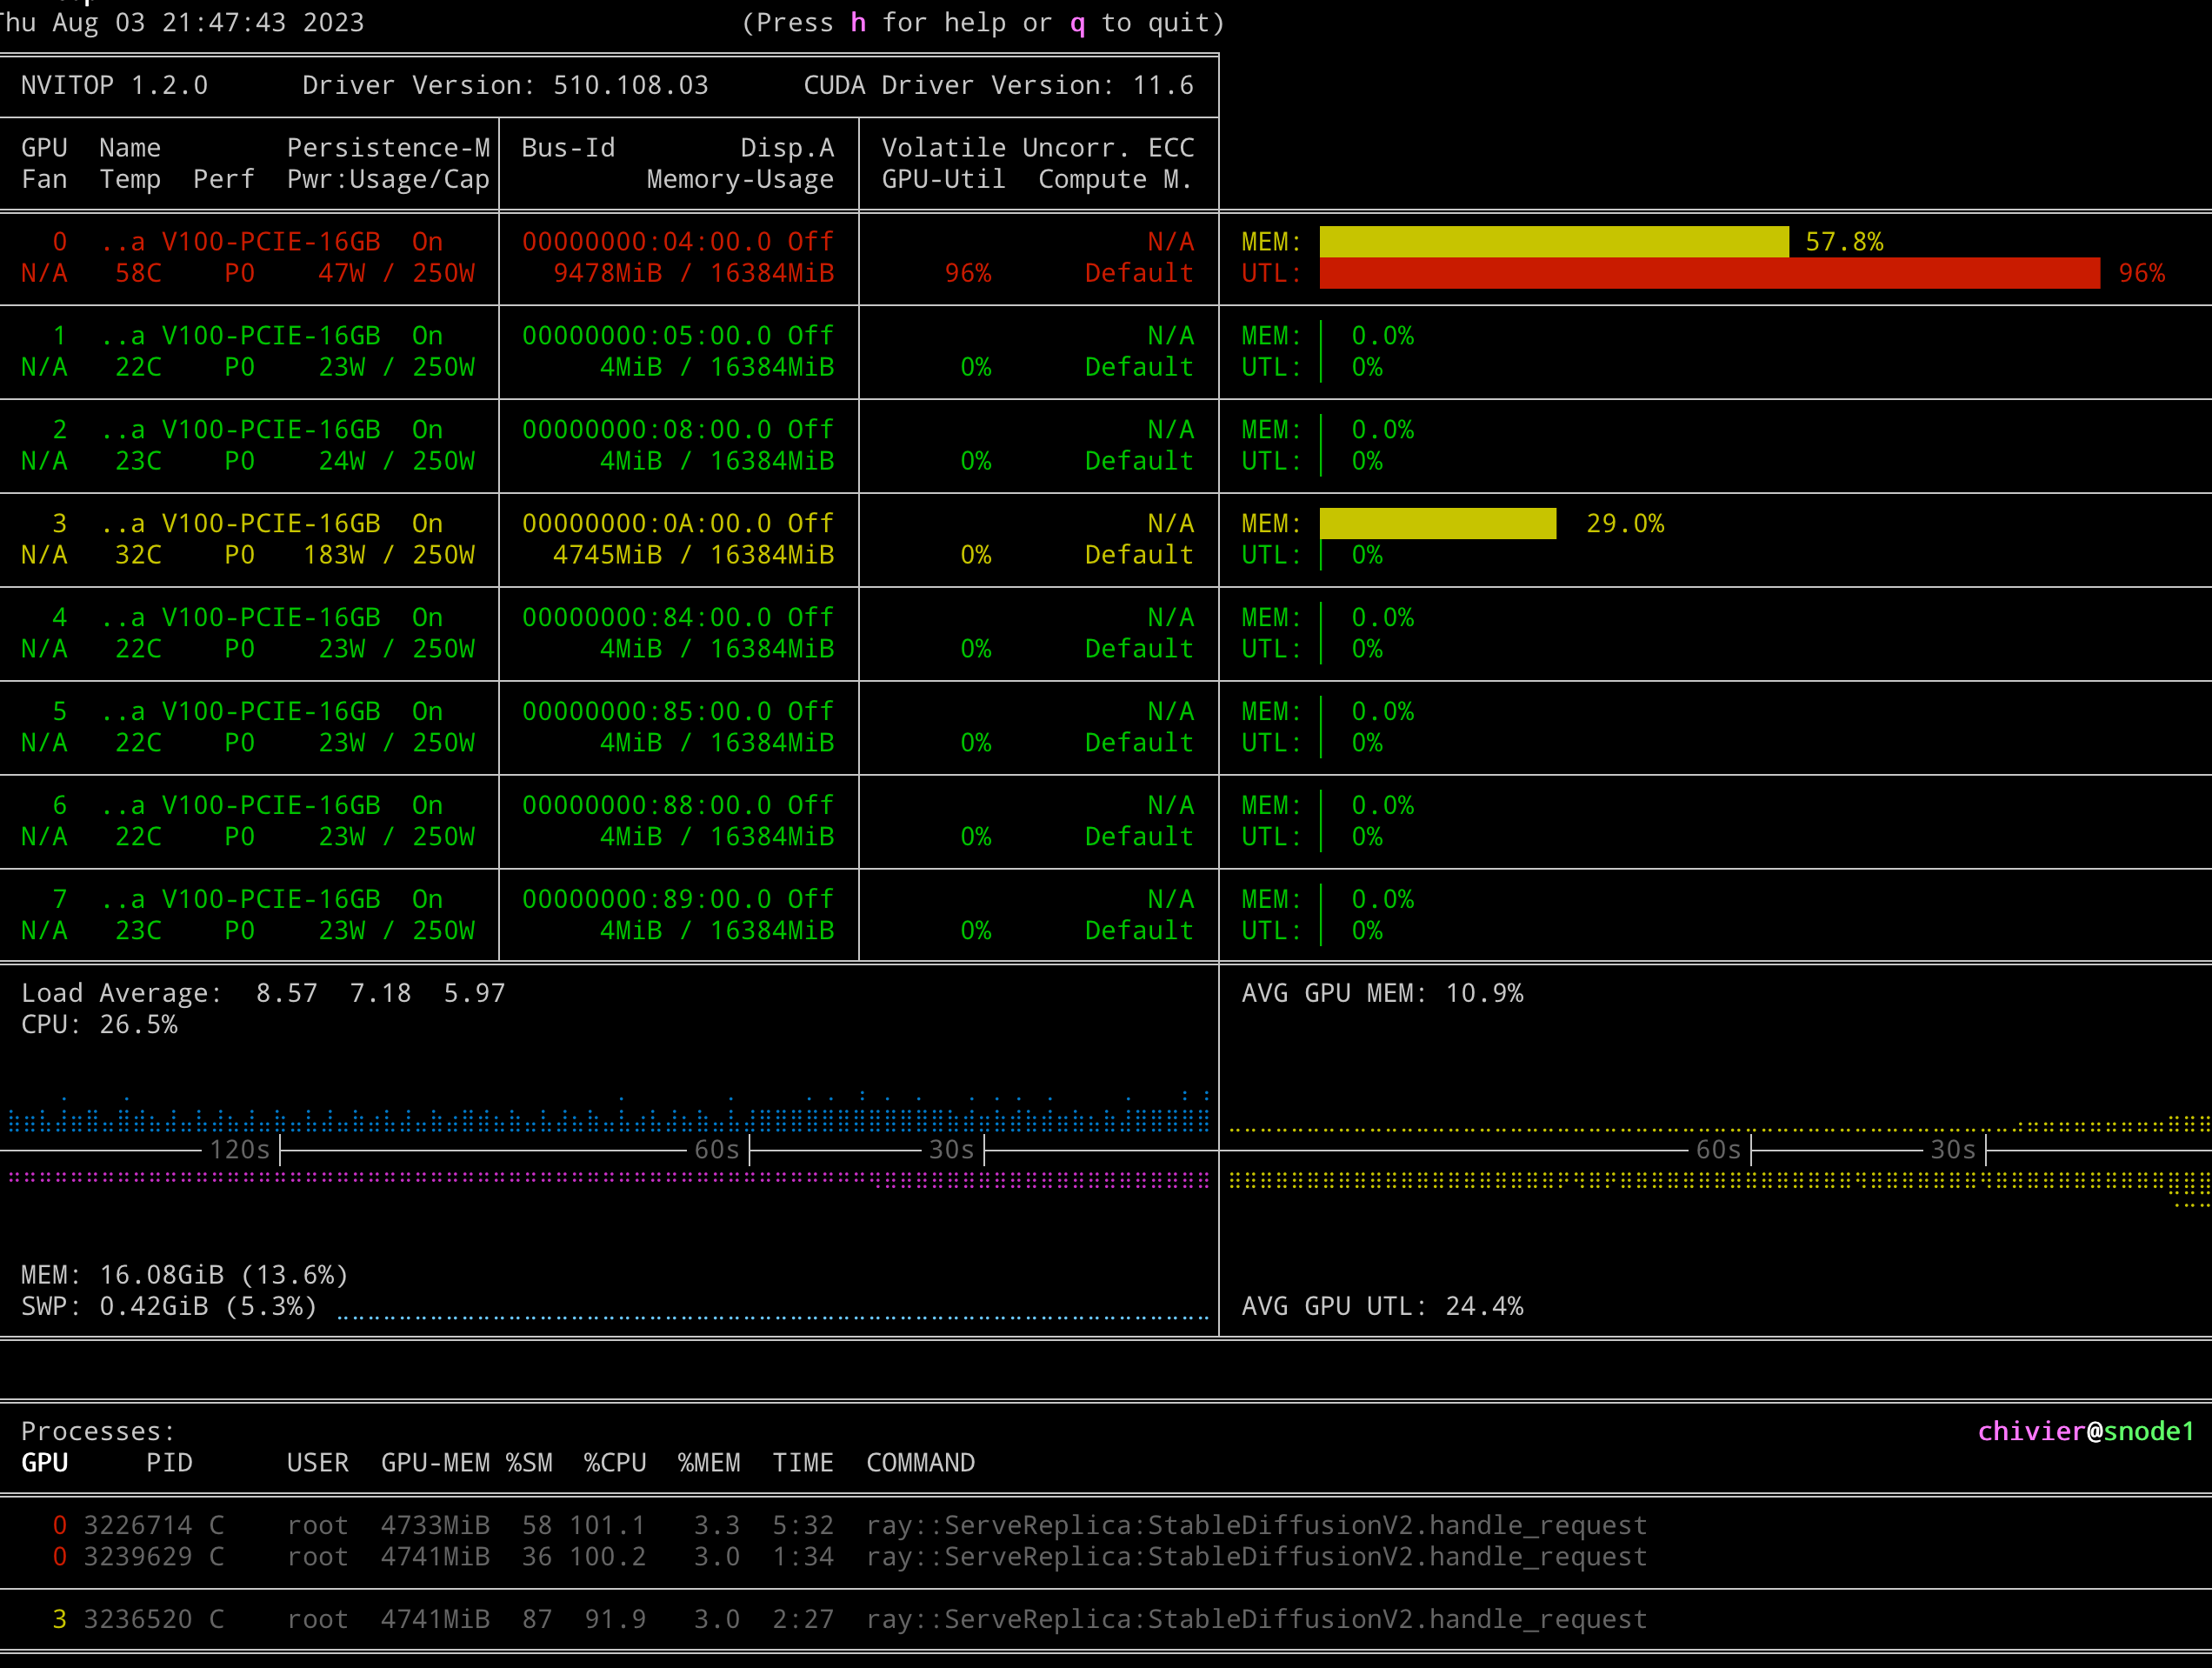The image size is (2212, 1668).
Task: Click the %SM column header
Action: pos(529,1463)
